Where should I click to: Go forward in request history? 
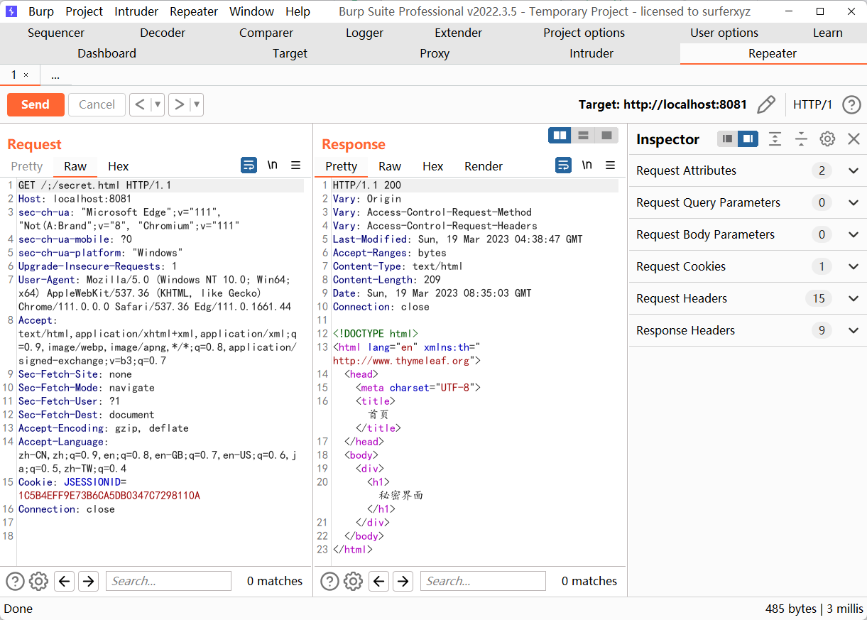point(180,104)
